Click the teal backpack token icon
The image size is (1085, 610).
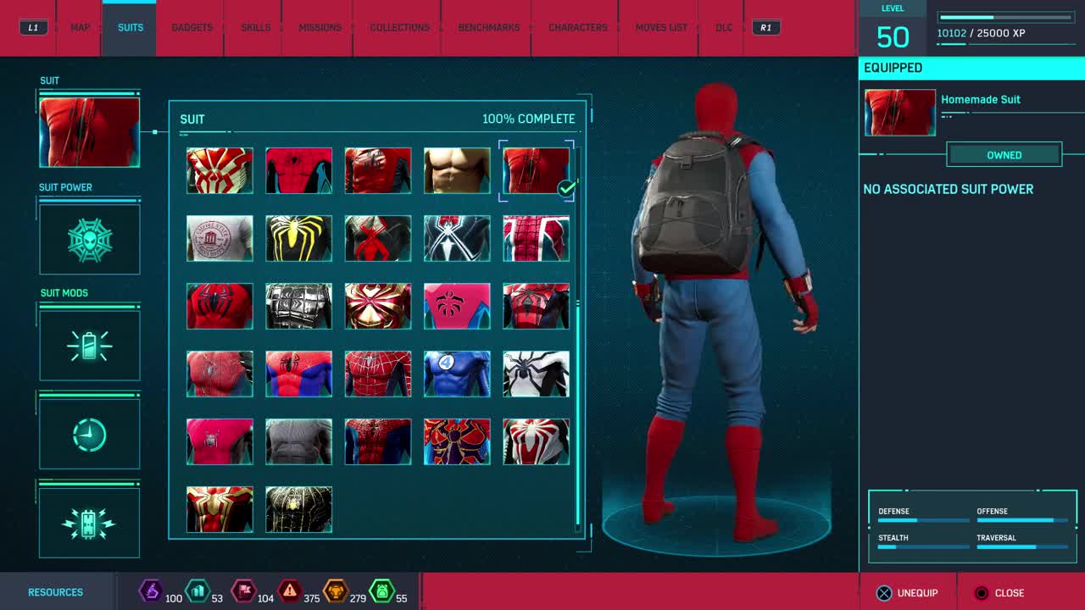(197, 591)
